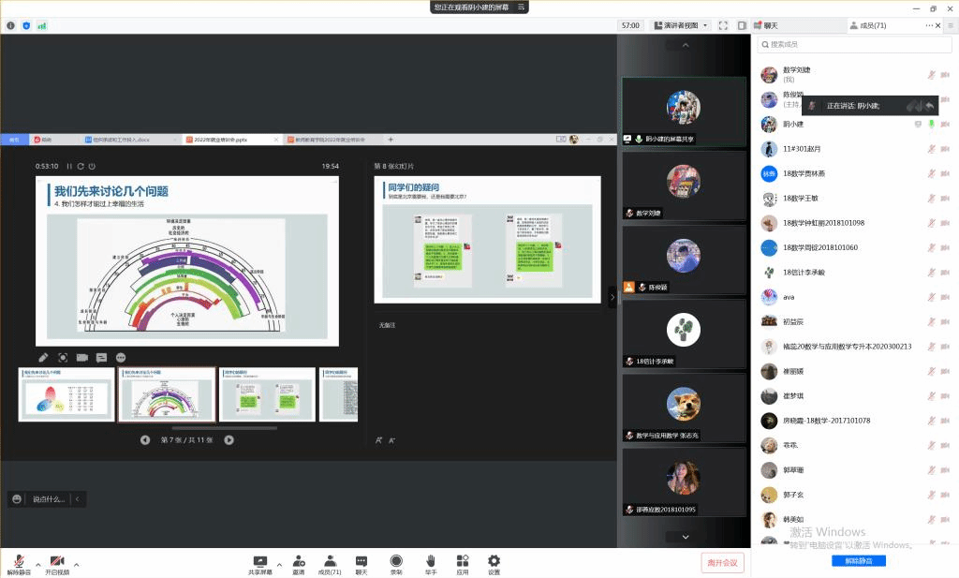Open the emoji reaction icon beside 说点什么
The width and height of the screenshot is (959, 578).
(x=17, y=499)
